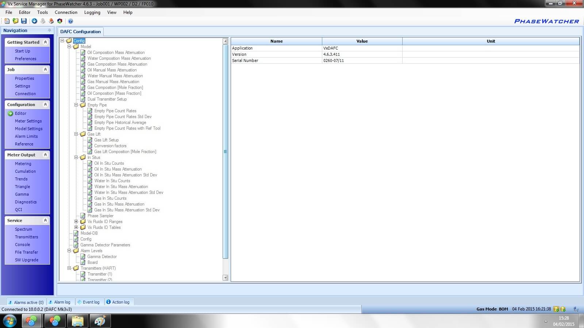Open the Logging menu
584x328 pixels.
[x=92, y=12]
